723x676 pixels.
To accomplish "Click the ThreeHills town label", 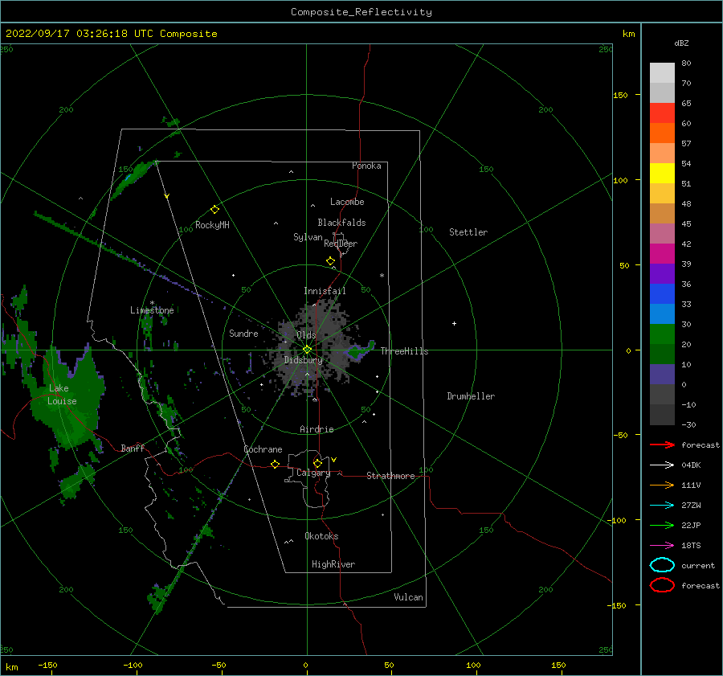I will [x=404, y=351].
